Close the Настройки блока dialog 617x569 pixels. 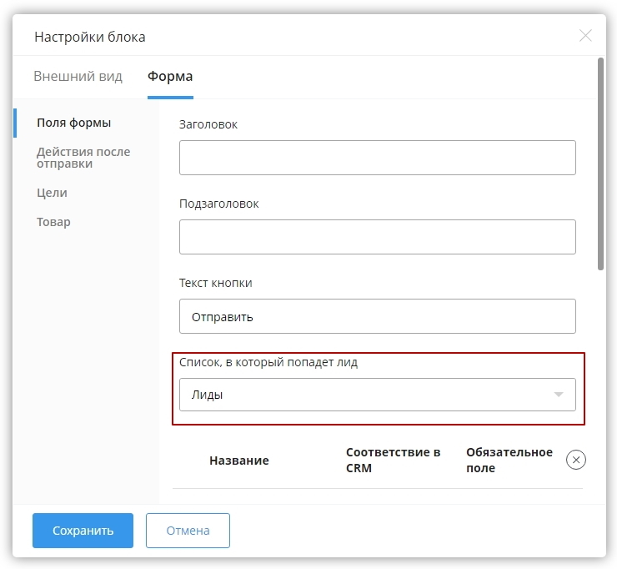(585, 36)
